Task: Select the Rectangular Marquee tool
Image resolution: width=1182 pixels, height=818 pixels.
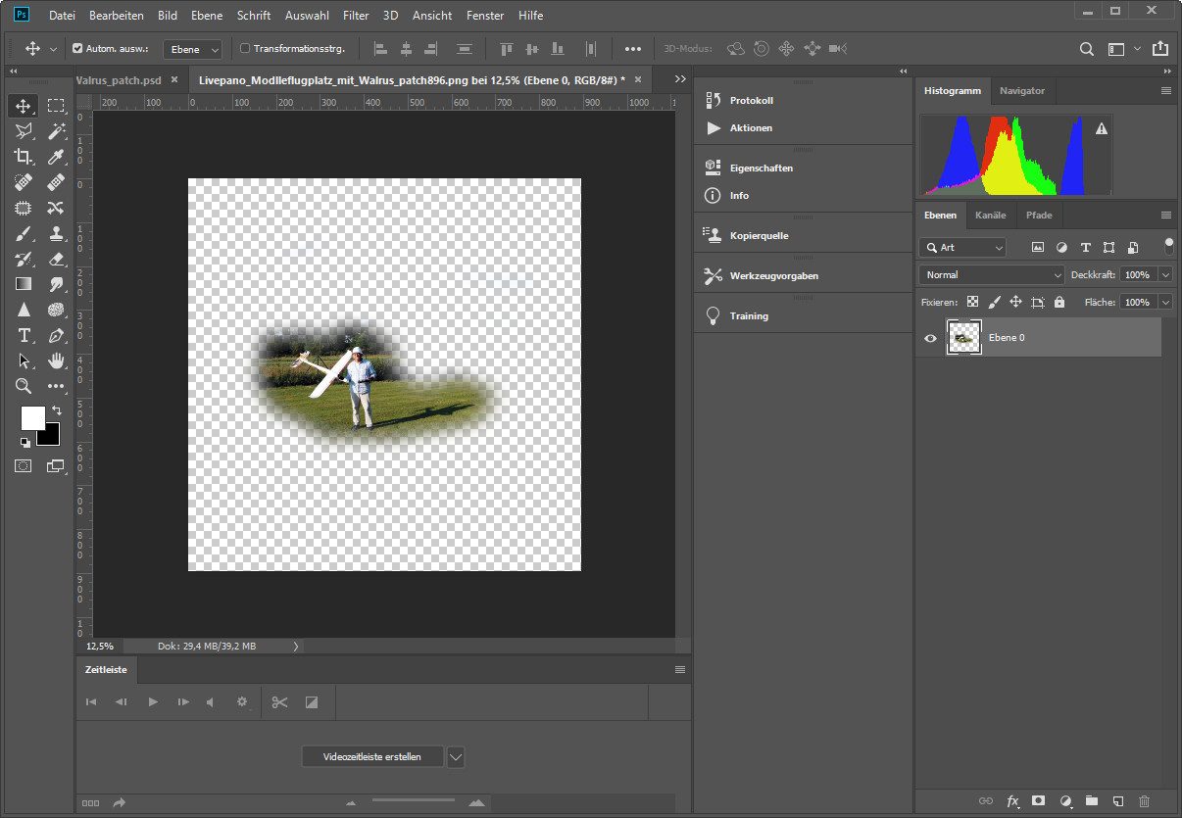Action: pos(56,106)
